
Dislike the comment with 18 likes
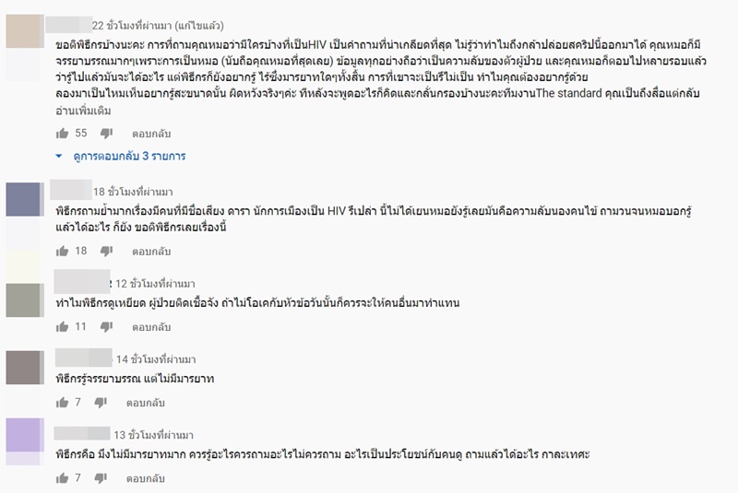[101, 252]
